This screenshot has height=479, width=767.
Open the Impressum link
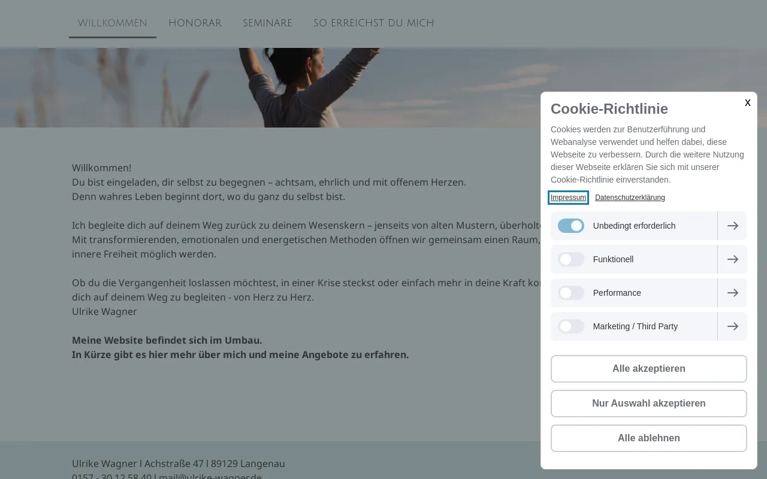click(x=568, y=198)
